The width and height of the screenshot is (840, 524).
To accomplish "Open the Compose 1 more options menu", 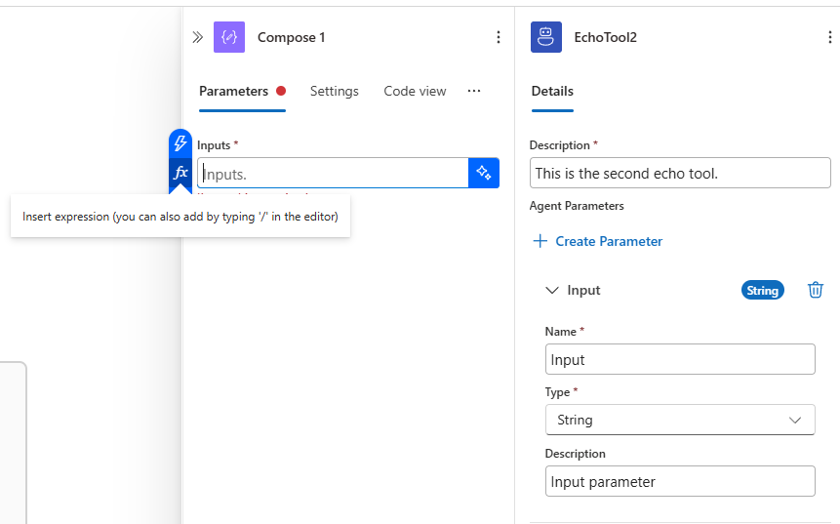I will pyautogui.click(x=499, y=37).
